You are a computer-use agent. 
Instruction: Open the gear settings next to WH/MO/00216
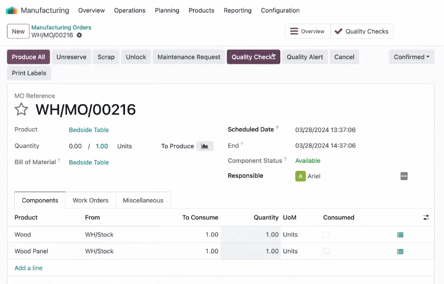(x=79, y=35)
